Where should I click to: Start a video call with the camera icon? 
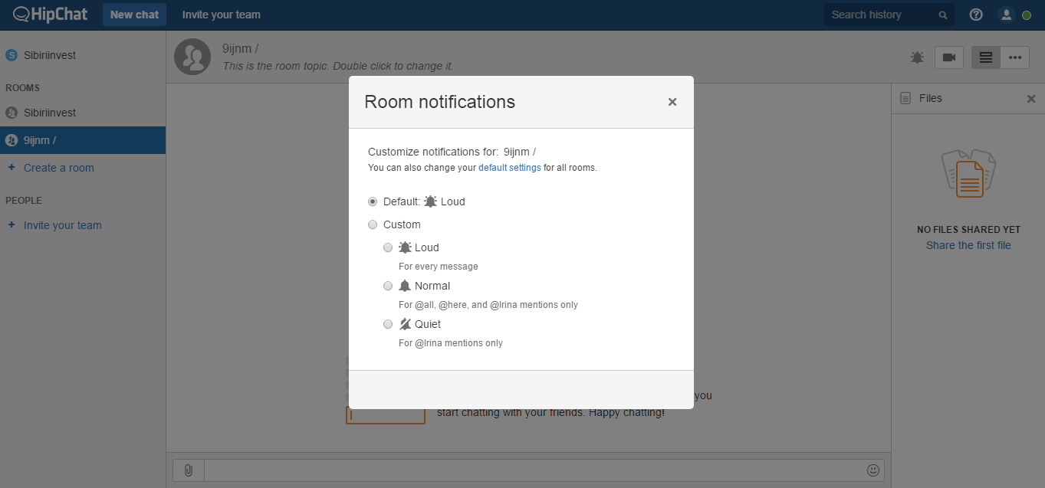tap(948, 57)
